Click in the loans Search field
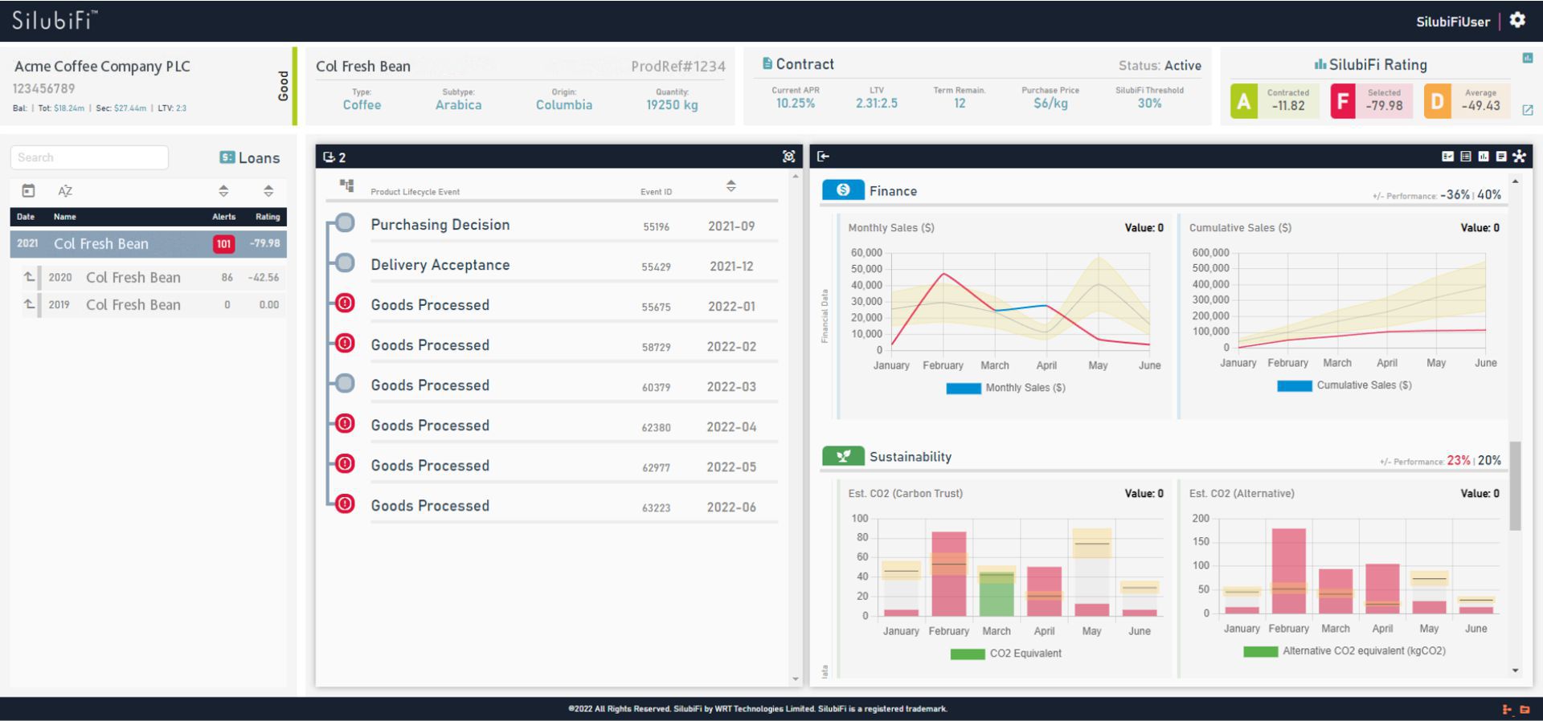The width and height of the screenshot is (1543, 721). click(x=89, y=157)
